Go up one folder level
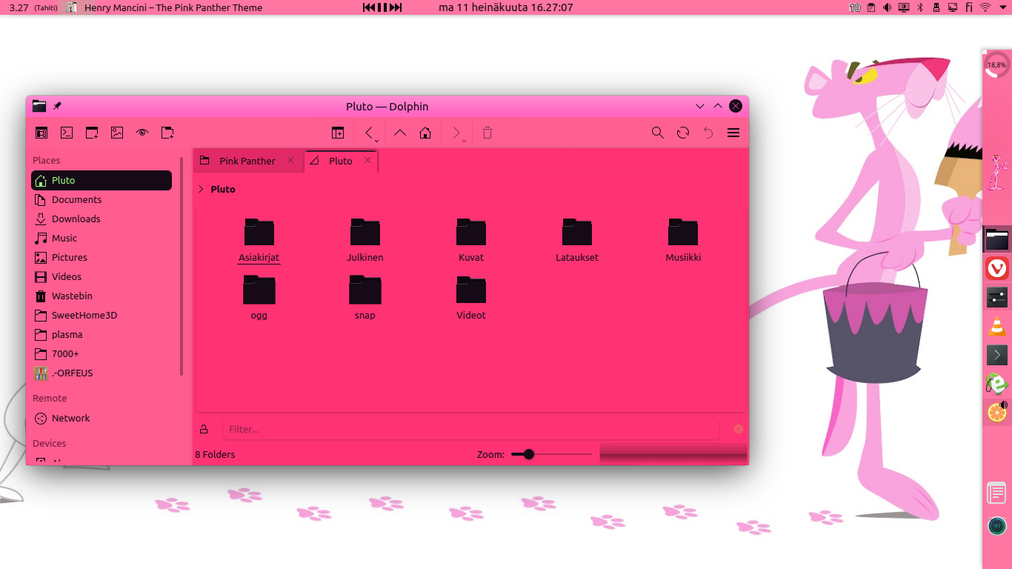 pyautogui.click(x=400, y=133)
